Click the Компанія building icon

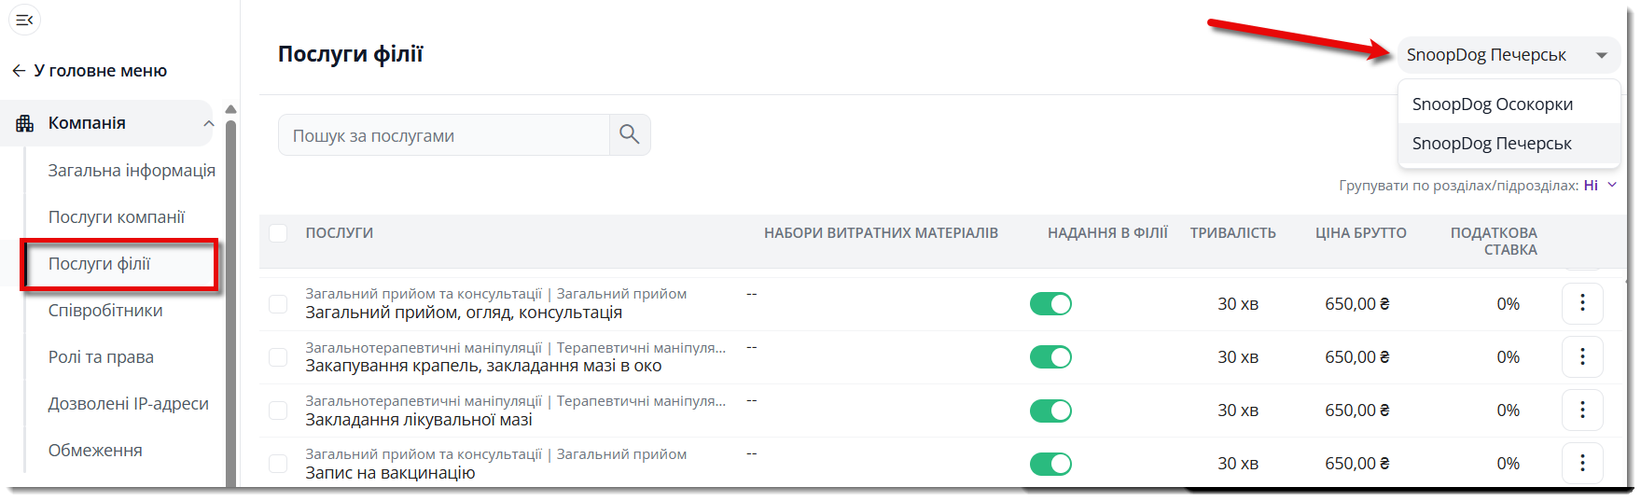tap(25, 123)
